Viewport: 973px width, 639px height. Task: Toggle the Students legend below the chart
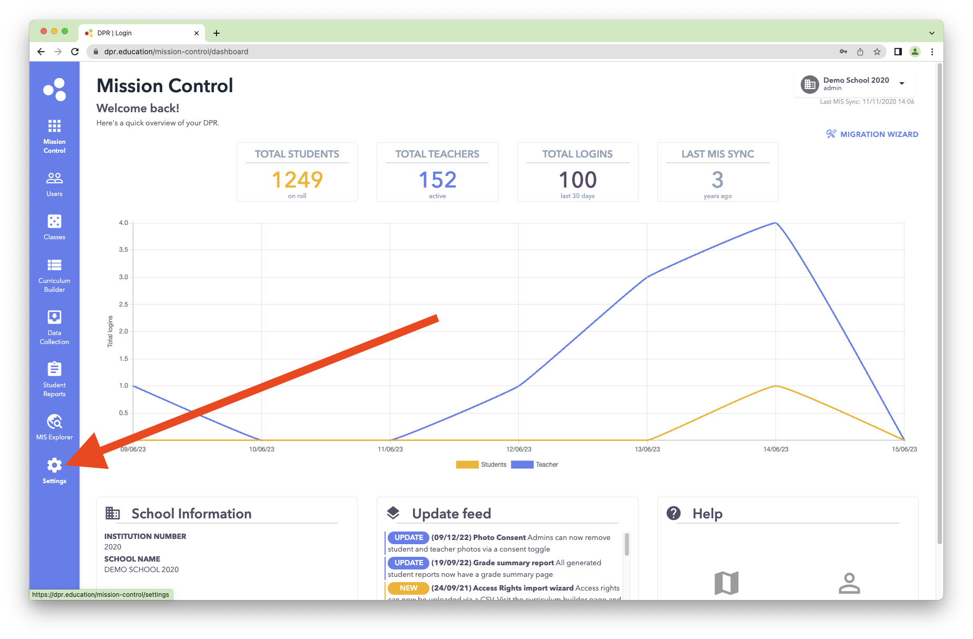[x=493, y=464]
